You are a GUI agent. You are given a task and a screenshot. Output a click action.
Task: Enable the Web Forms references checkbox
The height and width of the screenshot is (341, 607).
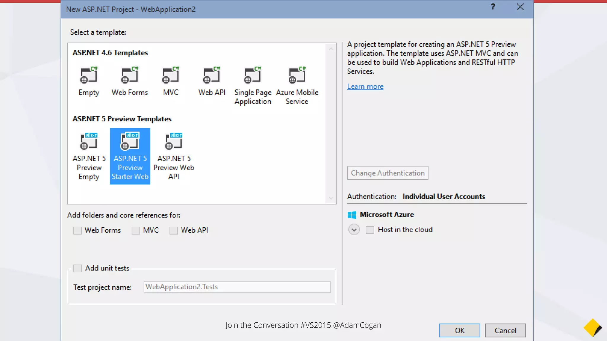77,231
